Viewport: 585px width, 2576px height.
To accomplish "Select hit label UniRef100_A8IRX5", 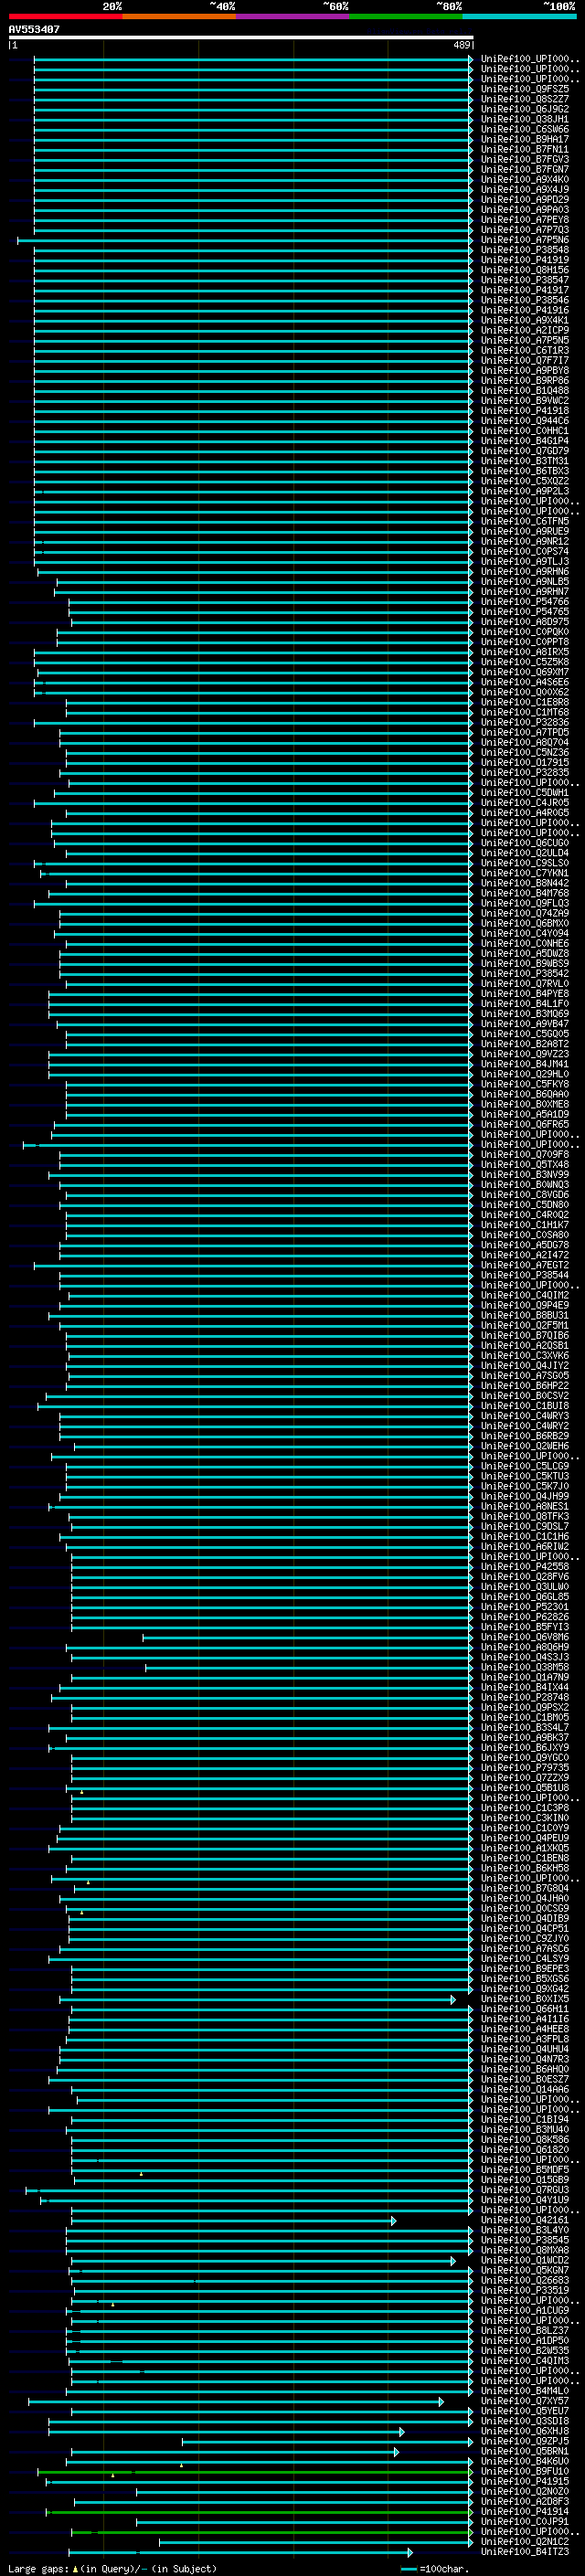I will [525, 652].
